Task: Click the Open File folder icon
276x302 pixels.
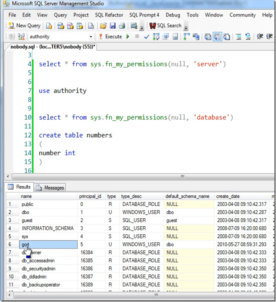Action: click(103, 26)
